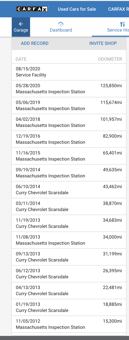The height and width of the screenshot is (340, 129).
Task: Click the back arrow above Garage
Action: coord(21,24)
